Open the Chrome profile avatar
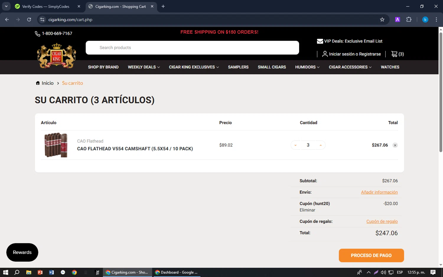The height and width of the screenshot is (277, 443). tap(425, 19)
